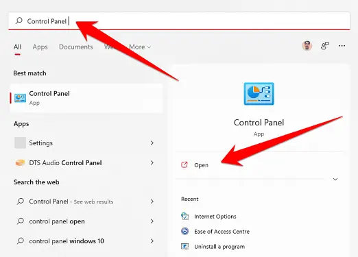Click the Internet Options icon
Image resolution: width=358 pixels, height=257 pixels.
[x=184, y=216]
